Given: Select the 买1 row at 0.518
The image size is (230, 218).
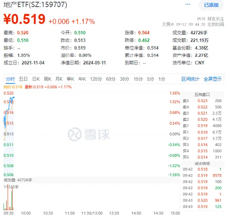Looking at the screenshot, I should (202, 132).
